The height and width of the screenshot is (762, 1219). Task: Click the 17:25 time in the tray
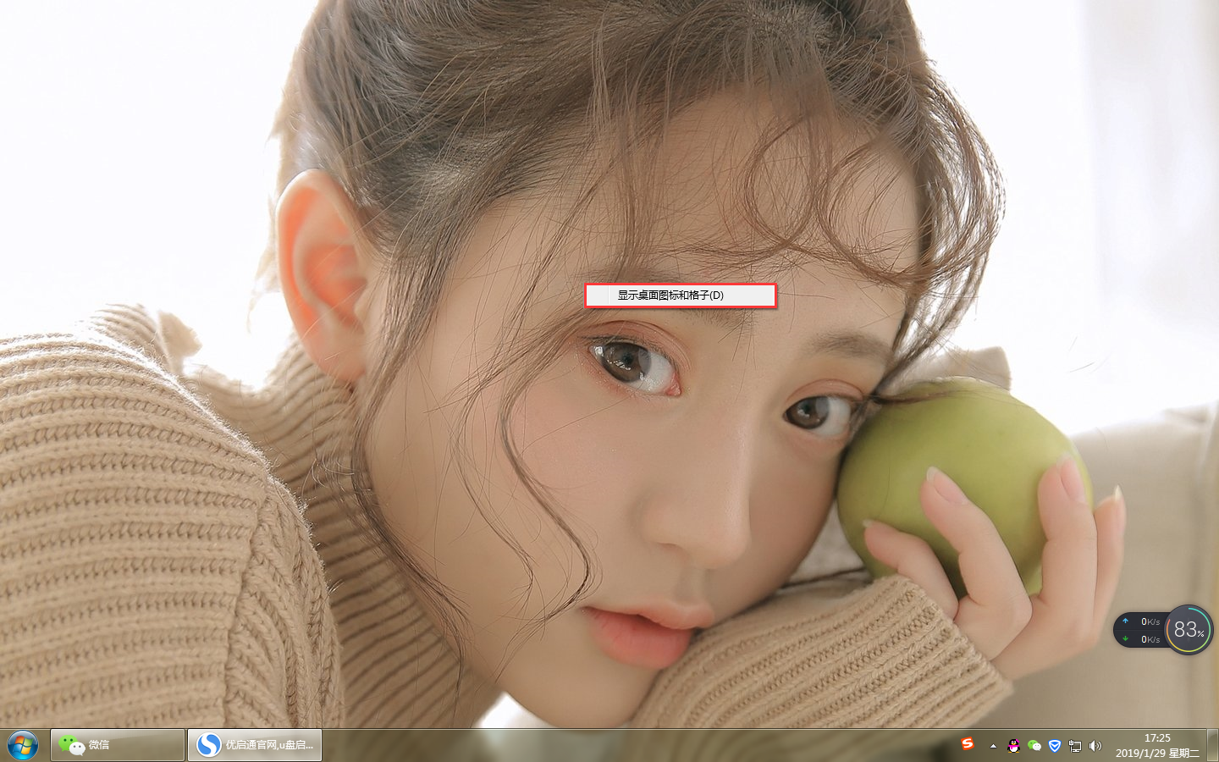click(x=1157, y=738)
